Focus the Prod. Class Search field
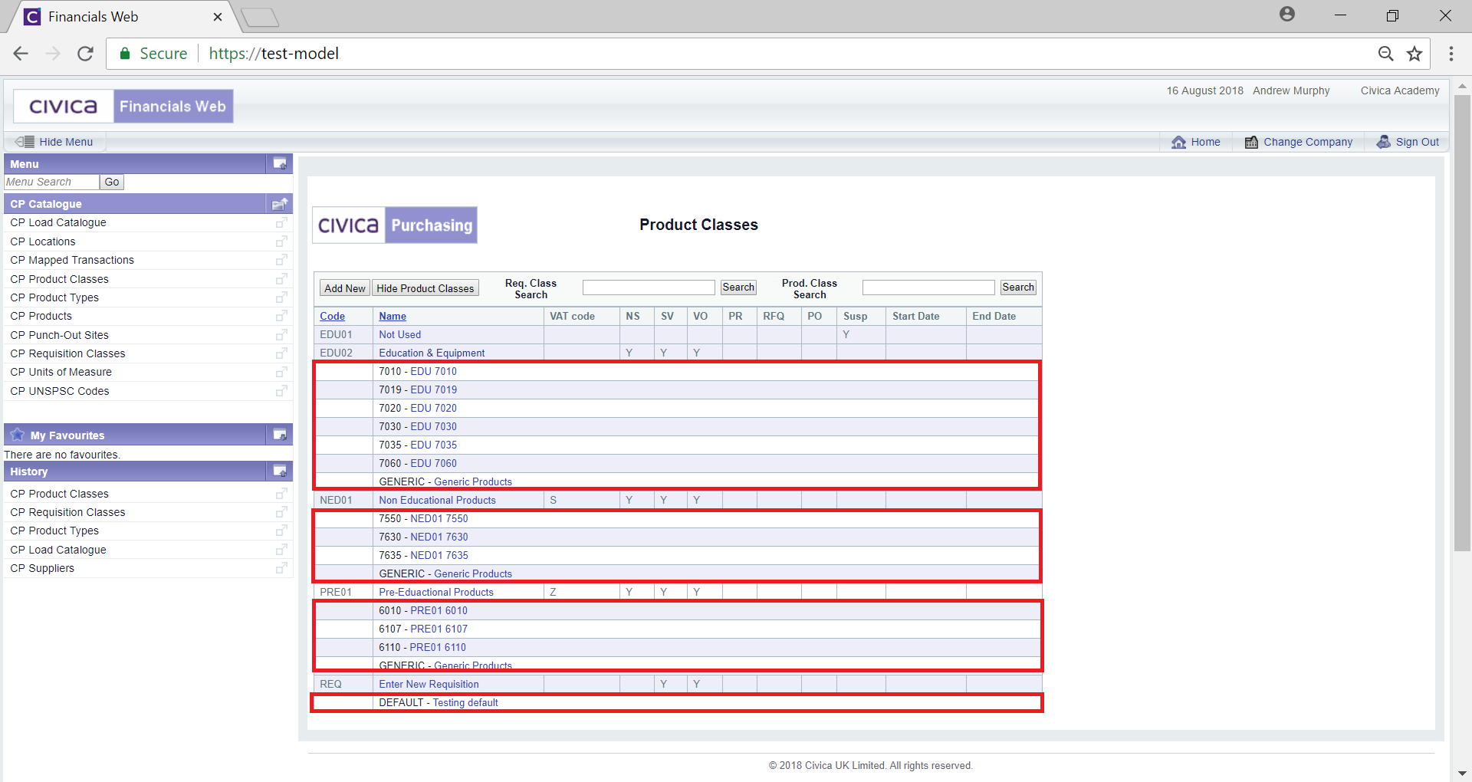This screenshot has width=1472, height=782. 928,287
